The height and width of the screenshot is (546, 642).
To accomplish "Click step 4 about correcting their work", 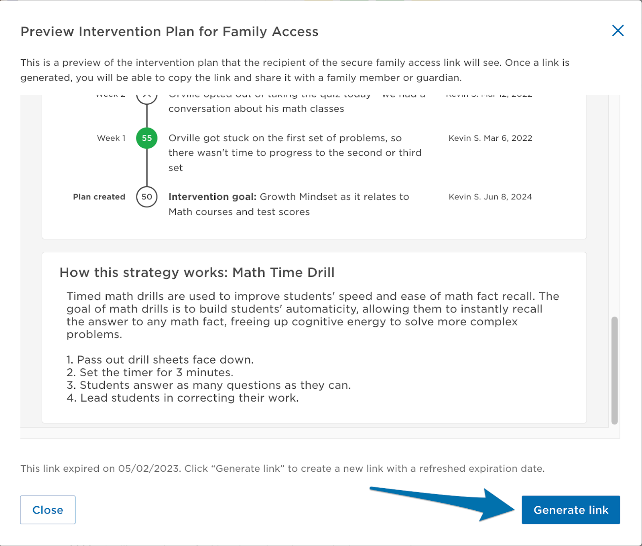I will tap(183, 398).
